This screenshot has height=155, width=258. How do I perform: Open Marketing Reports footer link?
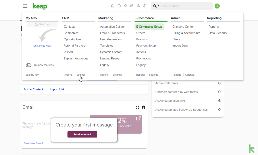[x=104, y=75]
